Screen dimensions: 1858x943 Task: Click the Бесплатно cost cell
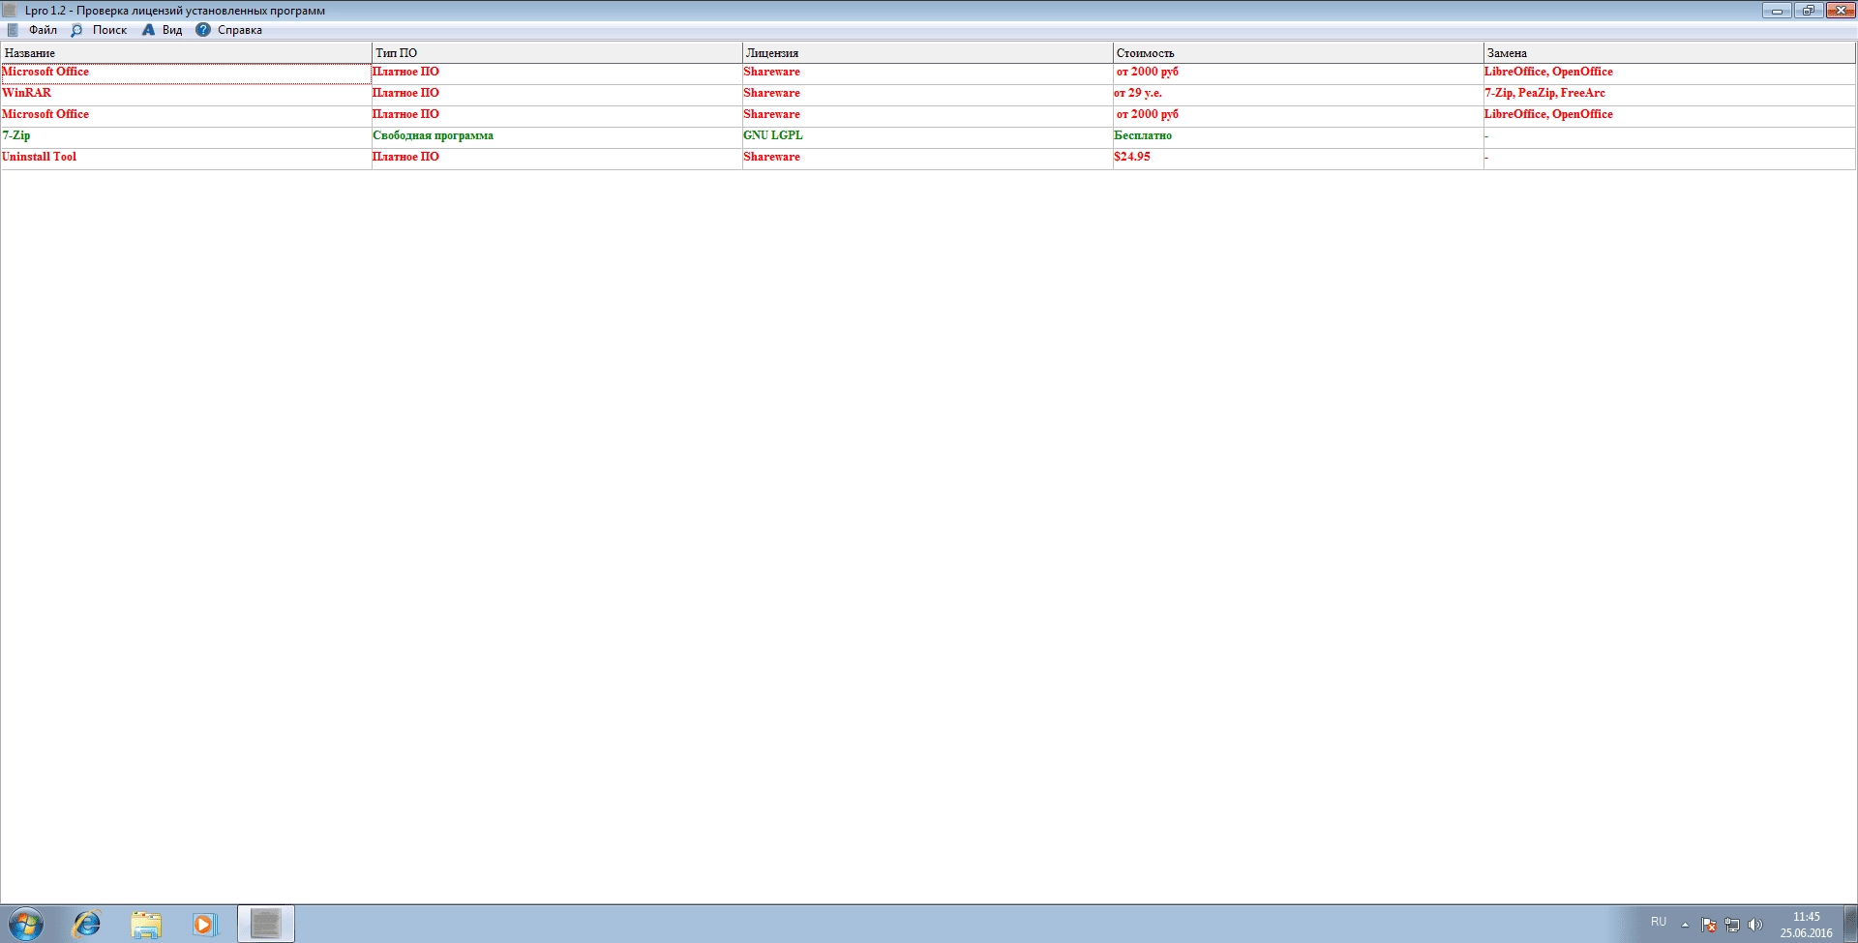click(x=1298, y=136)
